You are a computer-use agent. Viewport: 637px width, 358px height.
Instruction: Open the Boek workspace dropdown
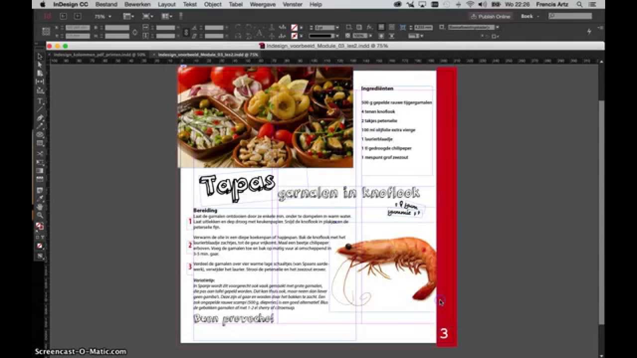click(530, 16)
